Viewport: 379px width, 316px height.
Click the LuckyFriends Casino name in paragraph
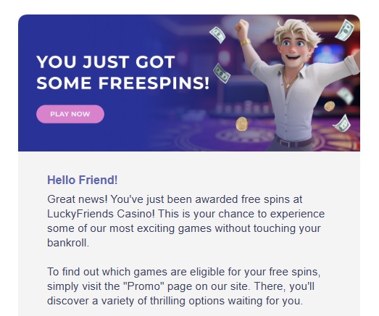(101, 214)
